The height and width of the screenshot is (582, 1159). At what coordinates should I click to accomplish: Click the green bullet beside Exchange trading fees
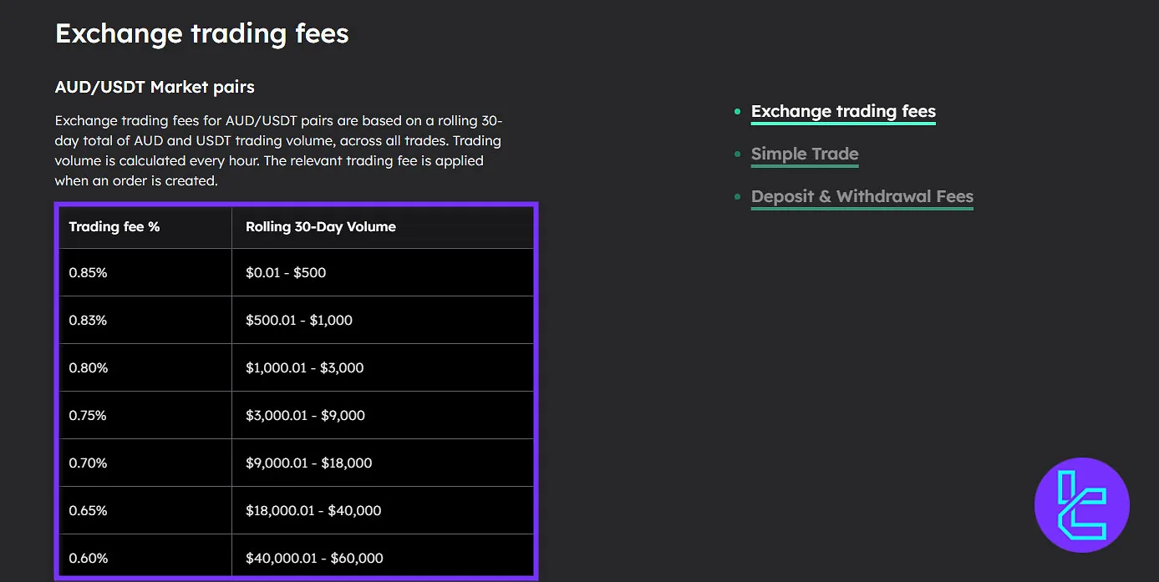tap(736, 111)
